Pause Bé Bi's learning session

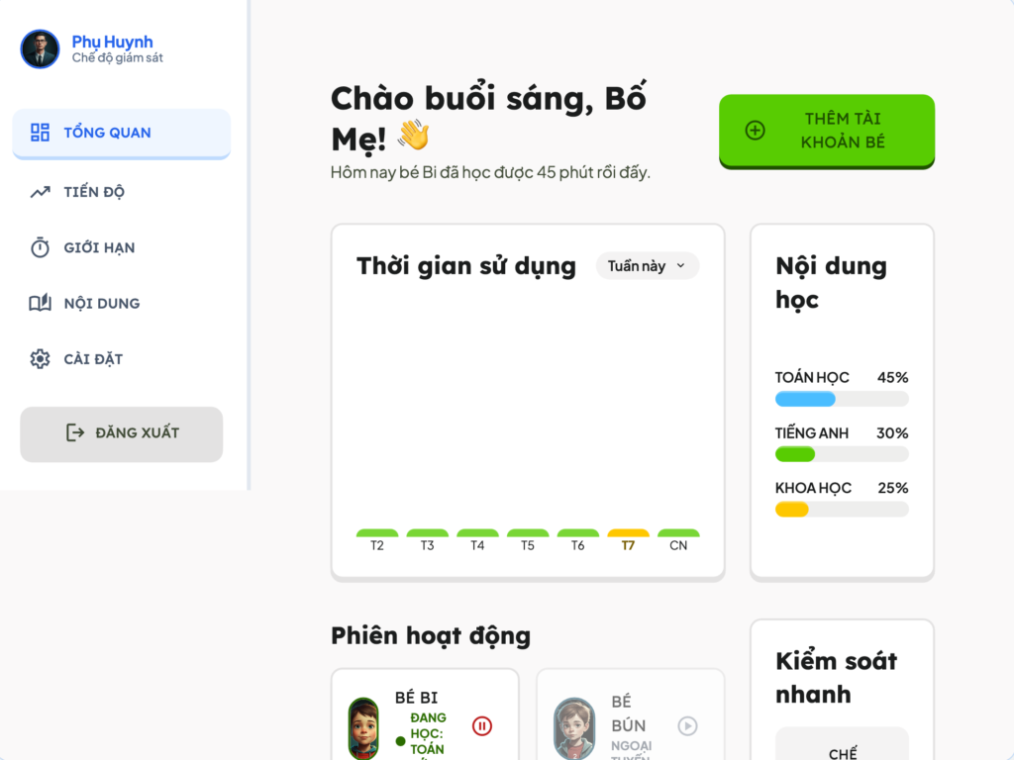click(x=482, y=726)
